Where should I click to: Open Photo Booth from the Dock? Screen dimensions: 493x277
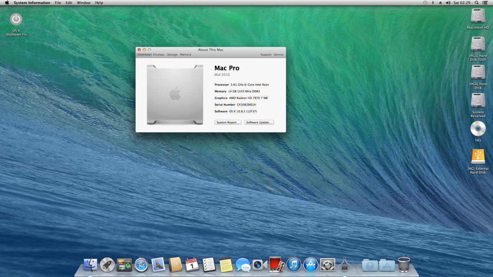(x=274, y=265)
